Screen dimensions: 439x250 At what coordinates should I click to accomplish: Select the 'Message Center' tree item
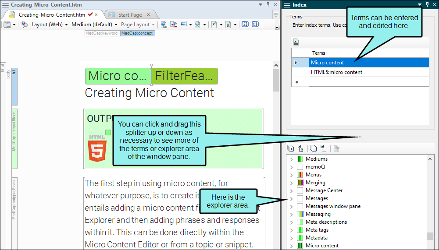324,190
